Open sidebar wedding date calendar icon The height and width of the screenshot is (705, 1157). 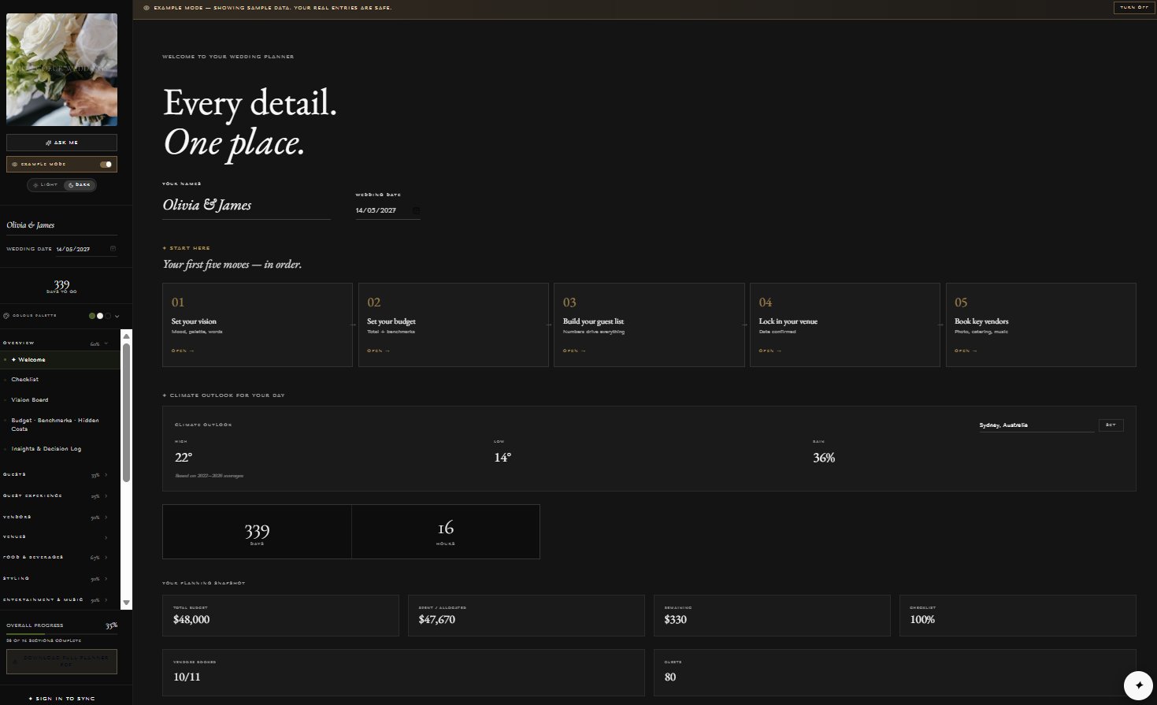click(113, 249)
